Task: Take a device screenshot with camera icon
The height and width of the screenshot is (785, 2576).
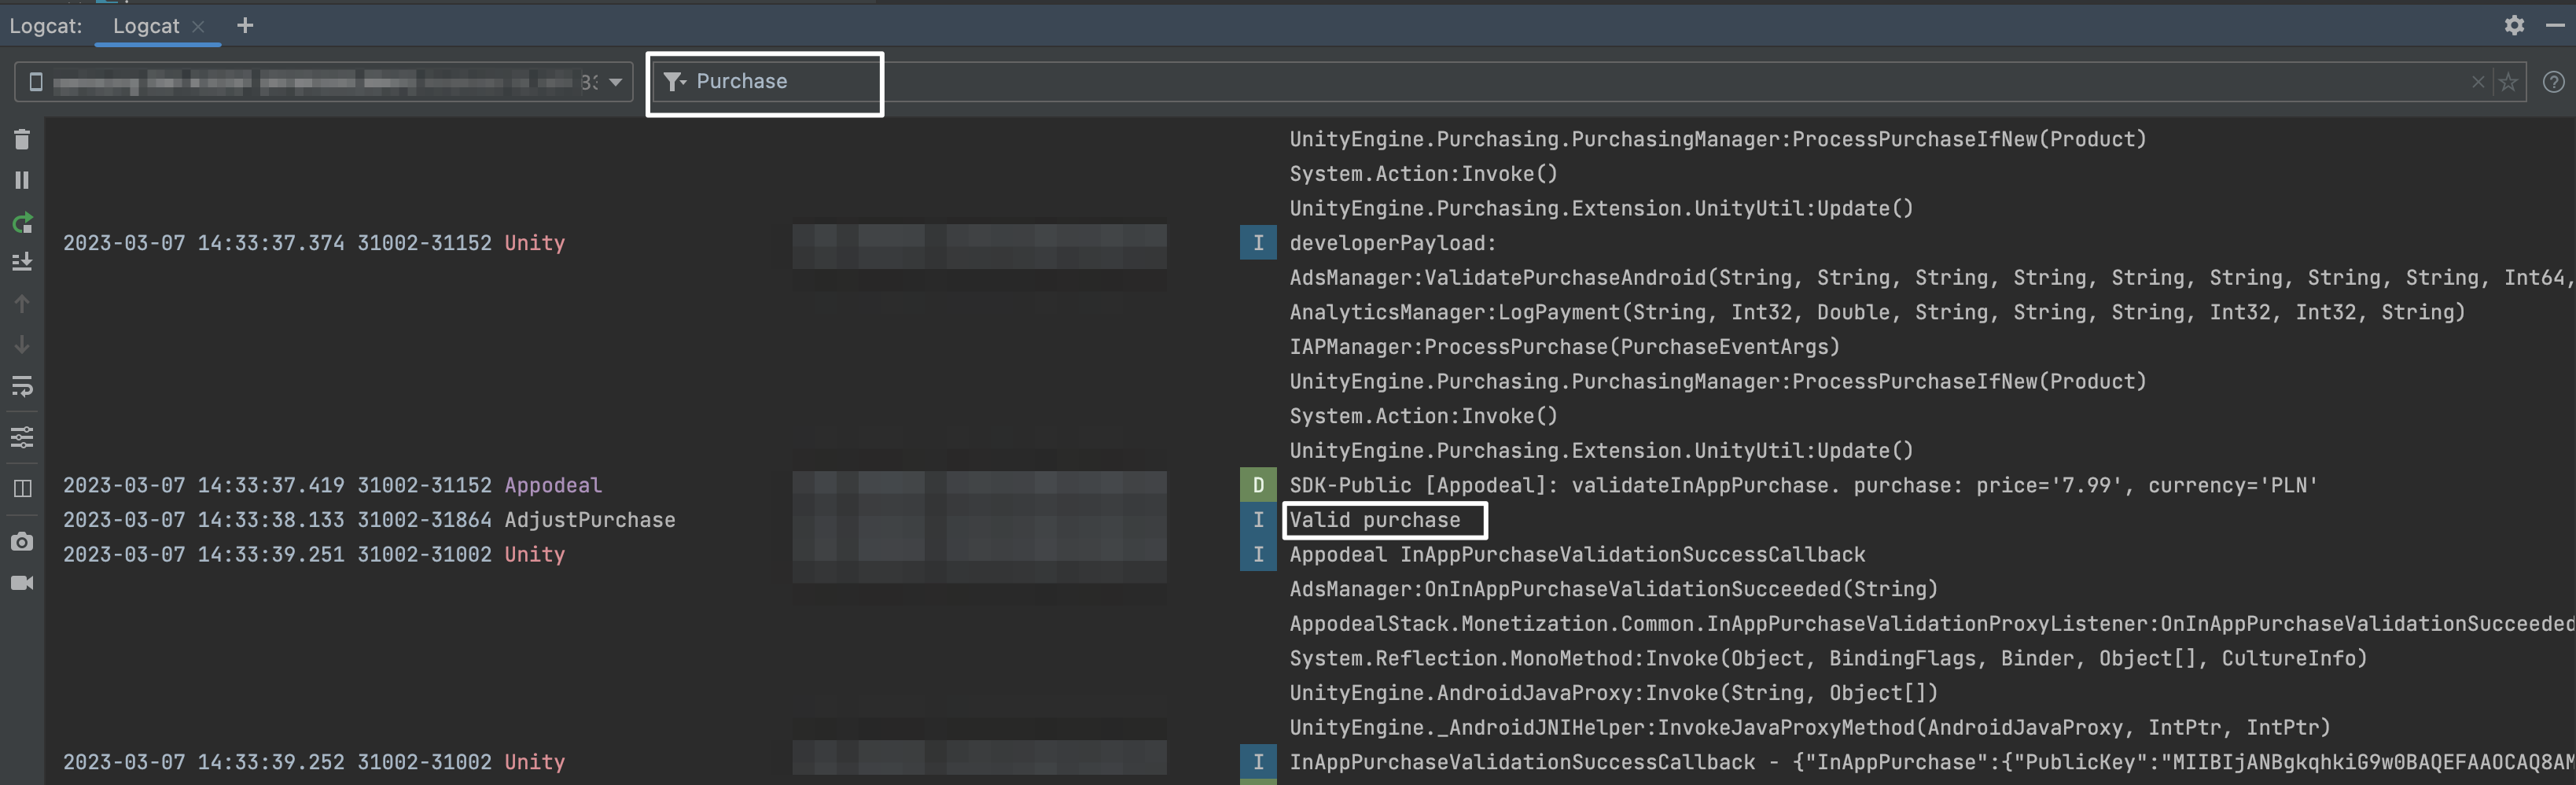Action: click(22, 541)
